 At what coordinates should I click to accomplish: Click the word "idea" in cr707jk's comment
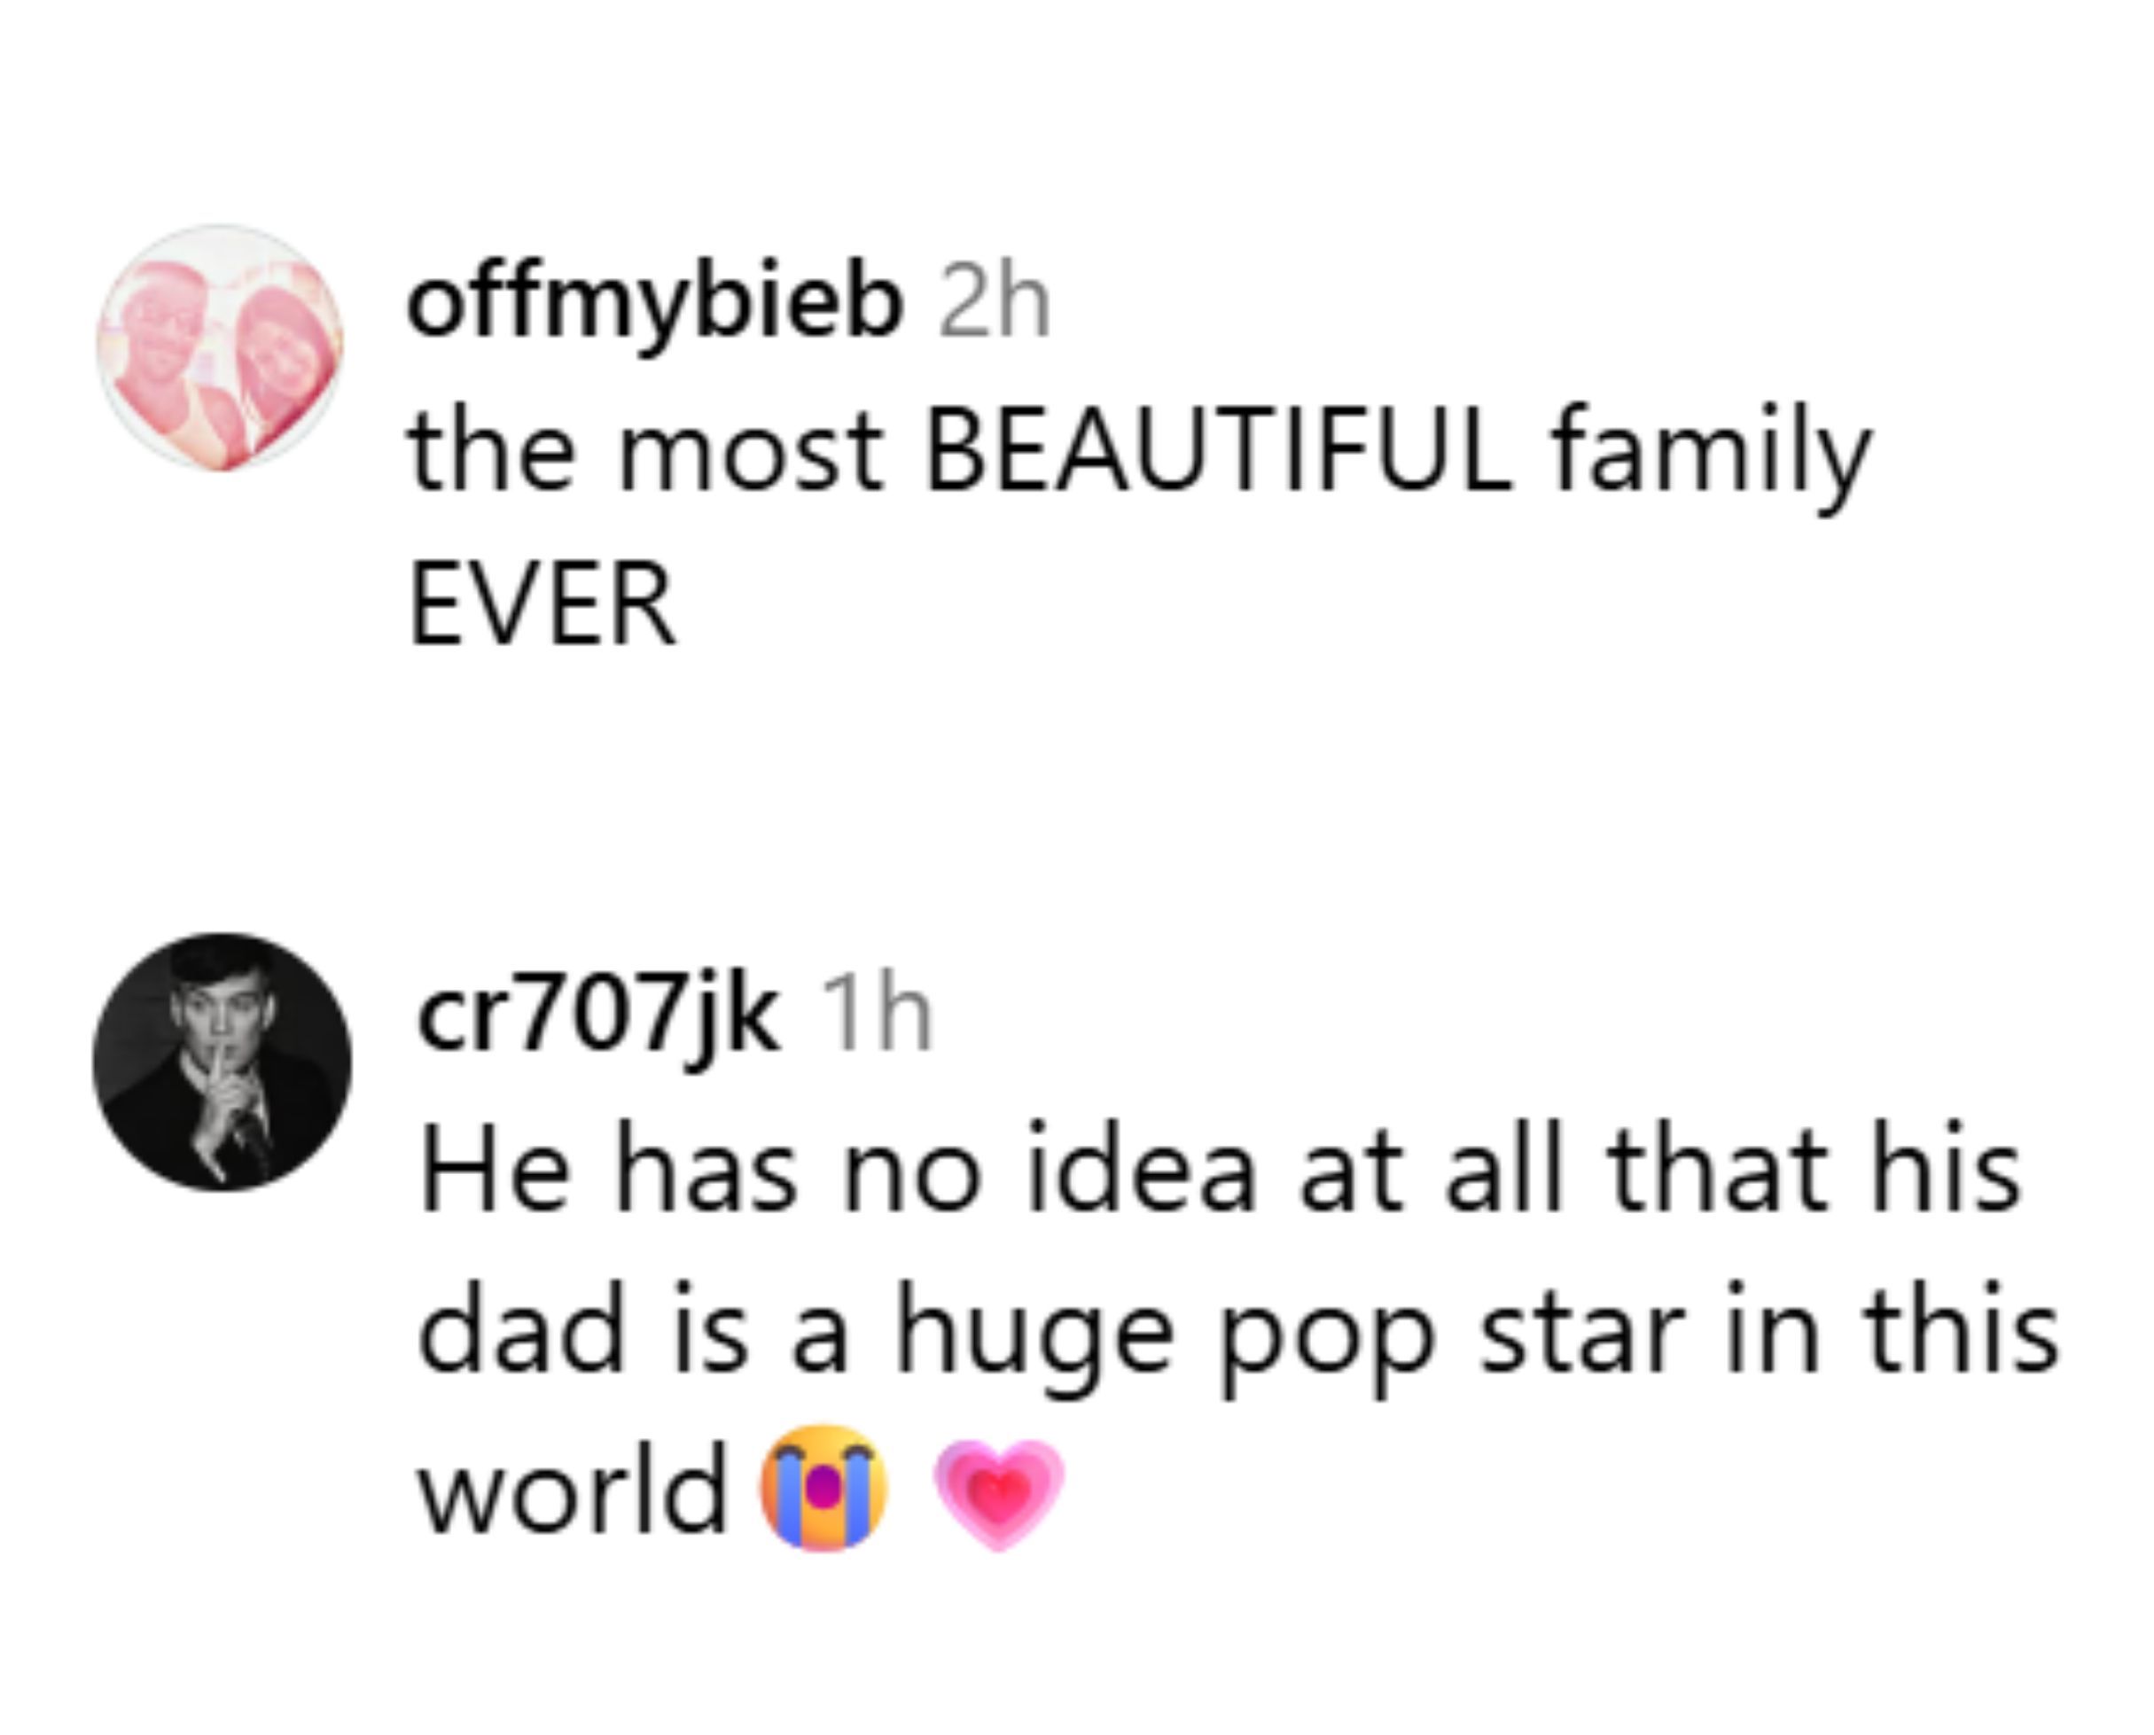click(1141, 1171)
